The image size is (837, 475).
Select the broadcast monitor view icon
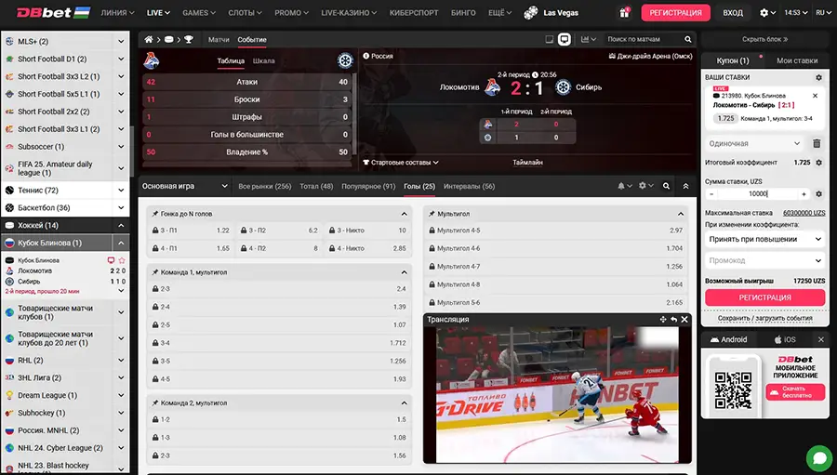[565, 39]
